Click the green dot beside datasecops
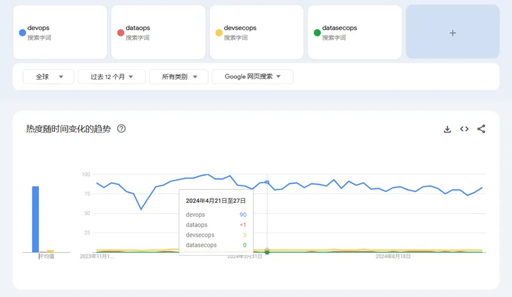 317,33
